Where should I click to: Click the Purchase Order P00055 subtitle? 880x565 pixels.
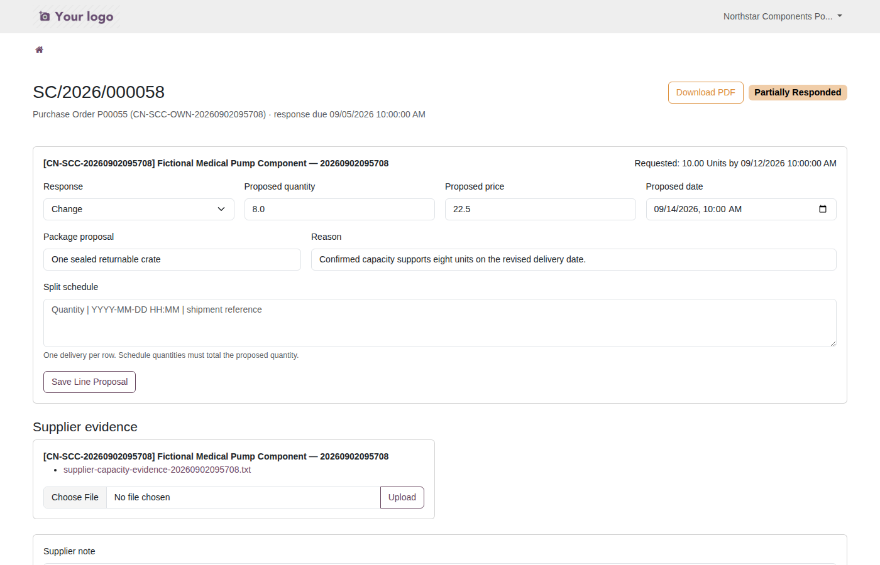click(229, 114)
